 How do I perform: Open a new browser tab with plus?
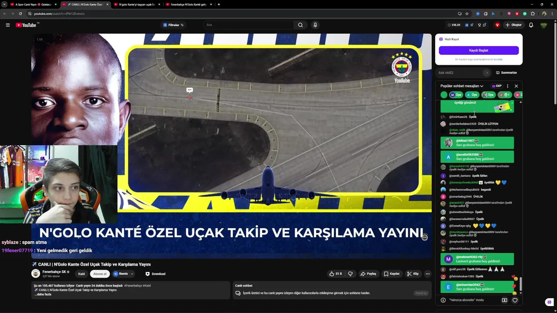(218, 4)
